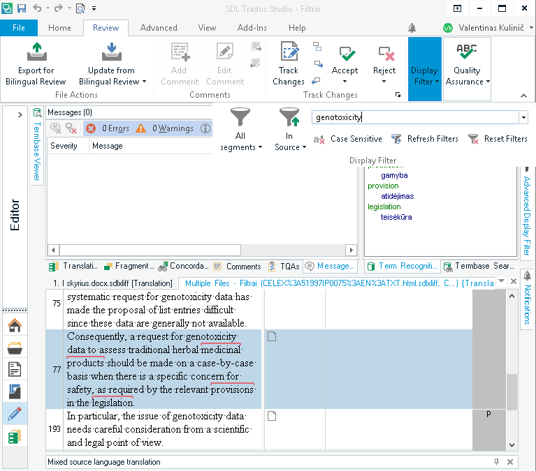Expand the filter text history dropdown arrow
Screen dimensions: 536x471
pyautogui.click(x=523, y=117)
